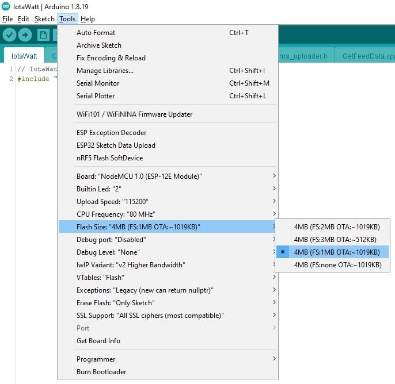
Task: Click the New sketch toolbar icon
Action: 43,34
